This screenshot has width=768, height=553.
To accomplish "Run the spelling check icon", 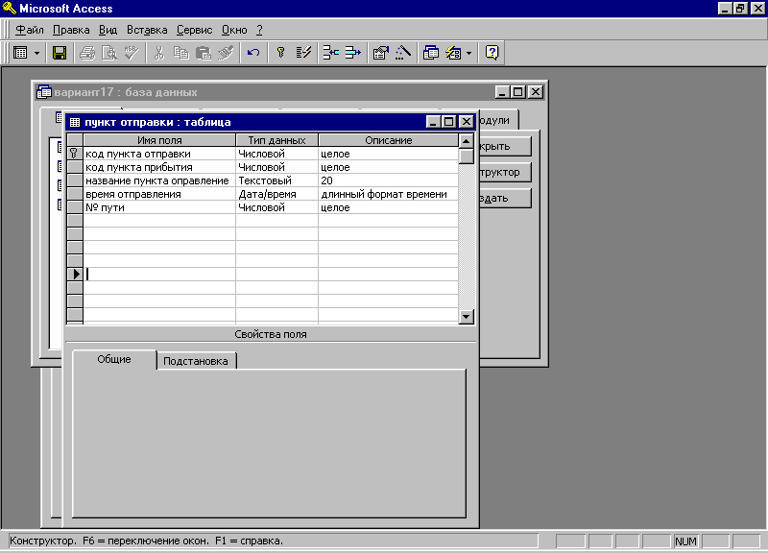I will pyautogui.click(x=131, y=53).
